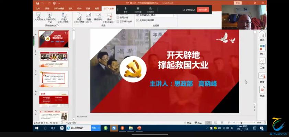Toggle 使用演示者视图 (Presenter View) checkbox
This screenshot has height=137, width=289.
click(138, 20)
